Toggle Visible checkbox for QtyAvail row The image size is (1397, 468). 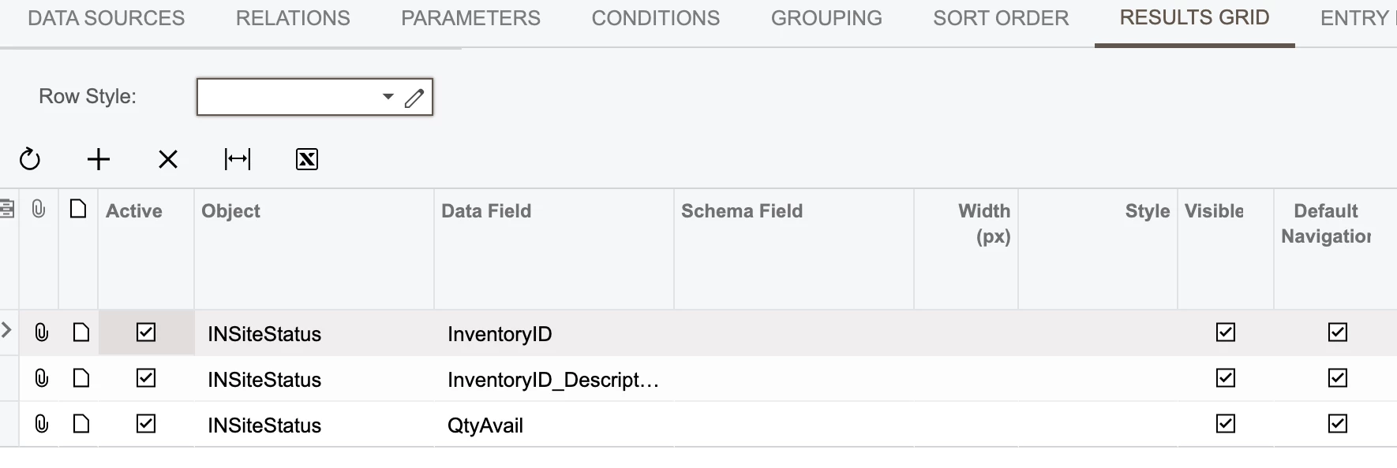tap(1225, 424)
